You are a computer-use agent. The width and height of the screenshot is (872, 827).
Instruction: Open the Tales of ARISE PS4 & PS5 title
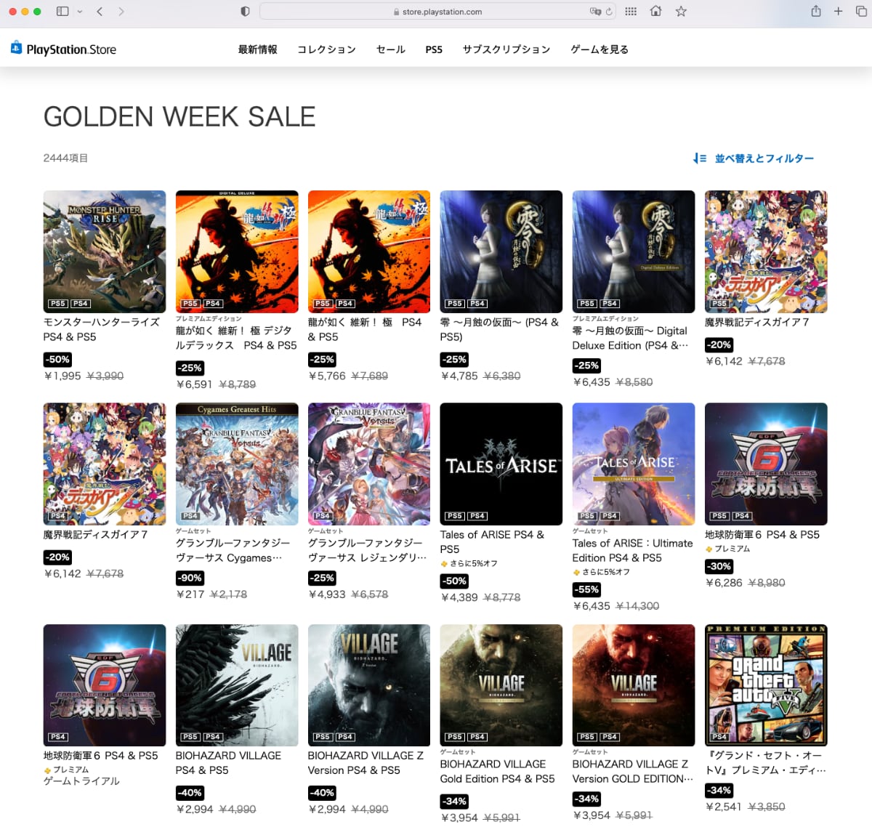coord(491,541)
